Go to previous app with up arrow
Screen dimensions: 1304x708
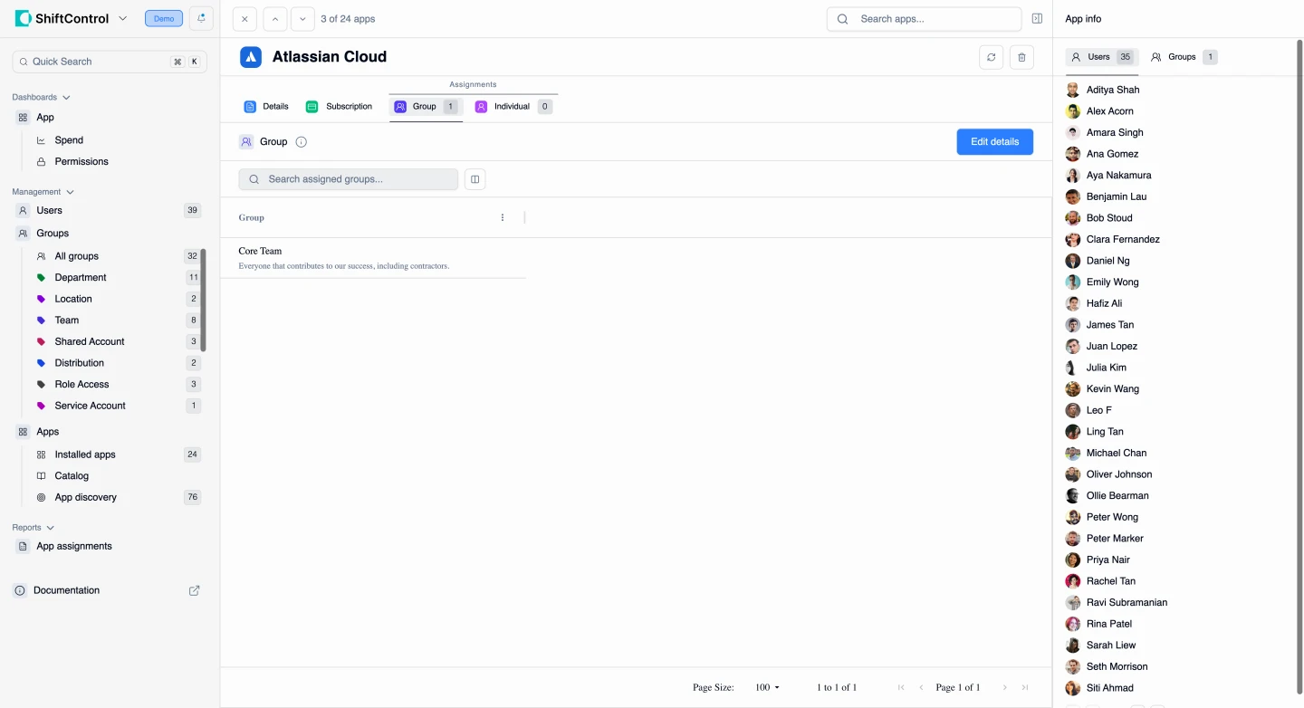[x=275, y=19]
